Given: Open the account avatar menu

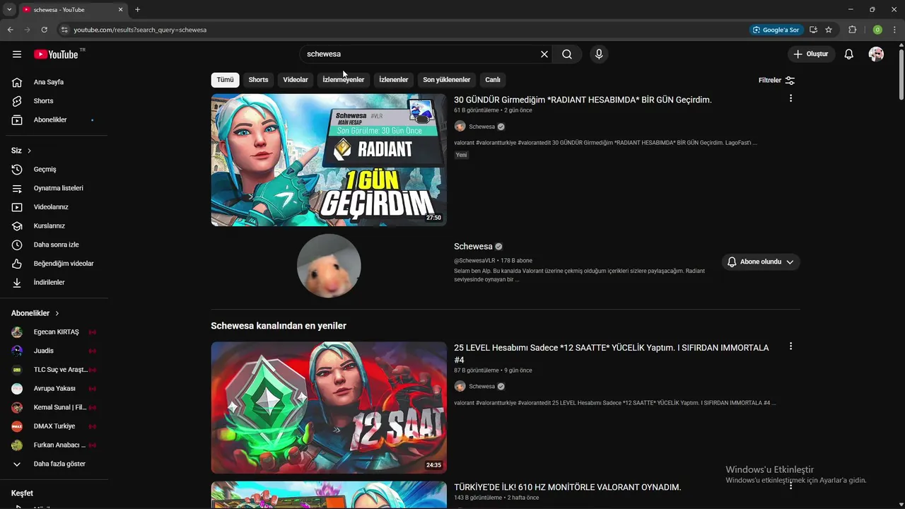Looking at the screenshot, I should (876, 54).
